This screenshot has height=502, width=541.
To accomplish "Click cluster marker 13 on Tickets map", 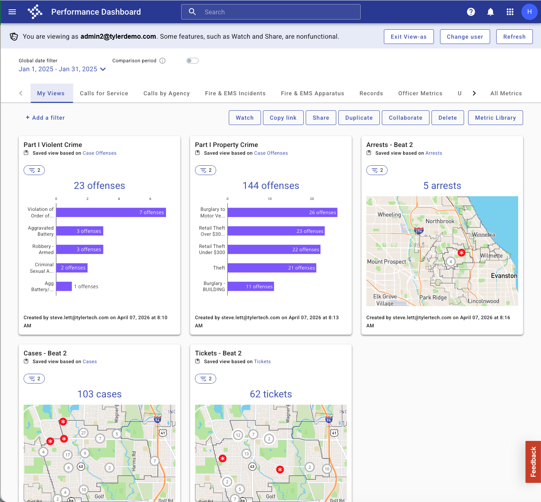I will click(x=246, y=454).
